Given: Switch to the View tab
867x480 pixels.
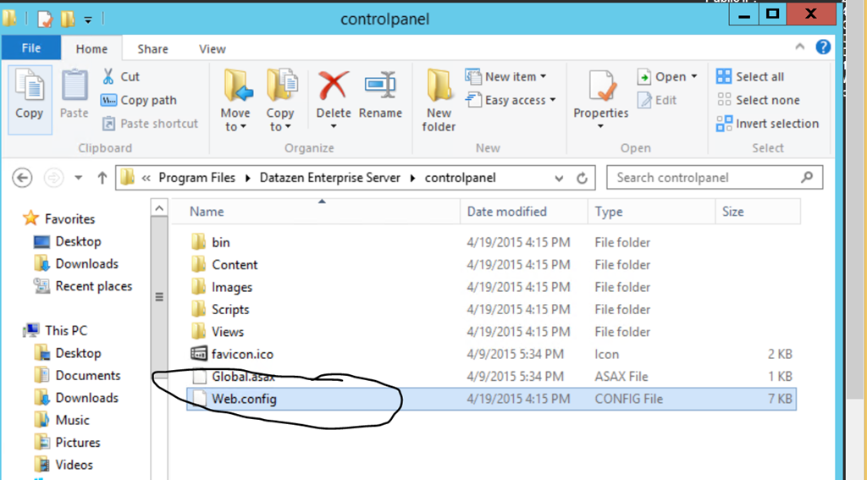Looking at the screenshot, I should [212, 49].
